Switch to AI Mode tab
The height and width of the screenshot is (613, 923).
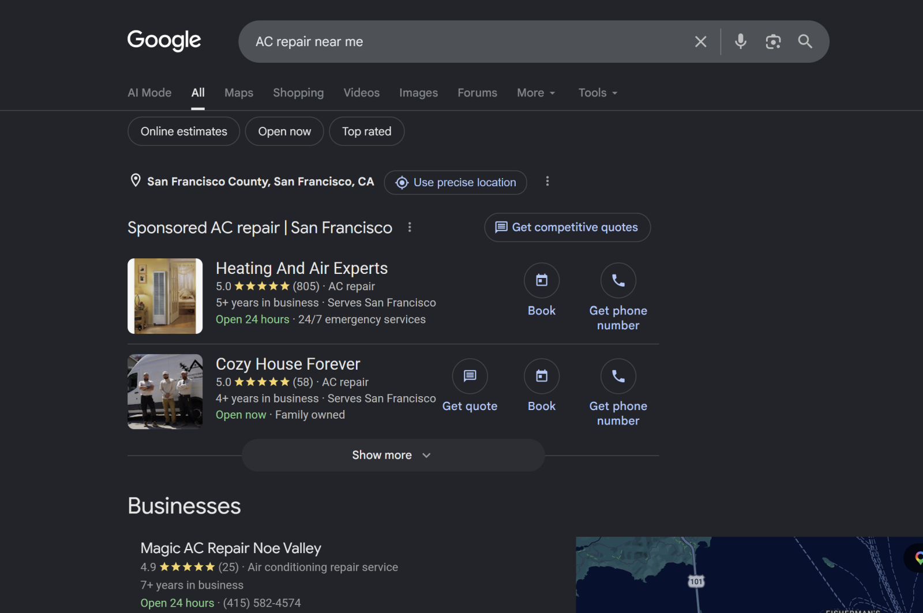click(x=149, y=93)
